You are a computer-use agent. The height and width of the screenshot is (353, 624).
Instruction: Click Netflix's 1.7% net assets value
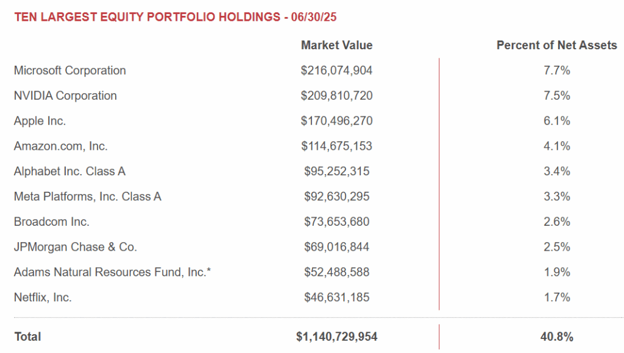pos(557,298)
